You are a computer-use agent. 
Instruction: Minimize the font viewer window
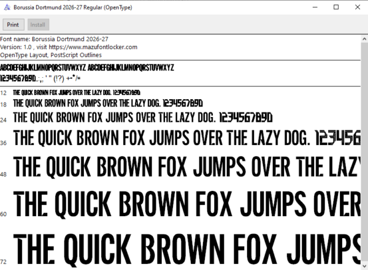coord(315,7)
